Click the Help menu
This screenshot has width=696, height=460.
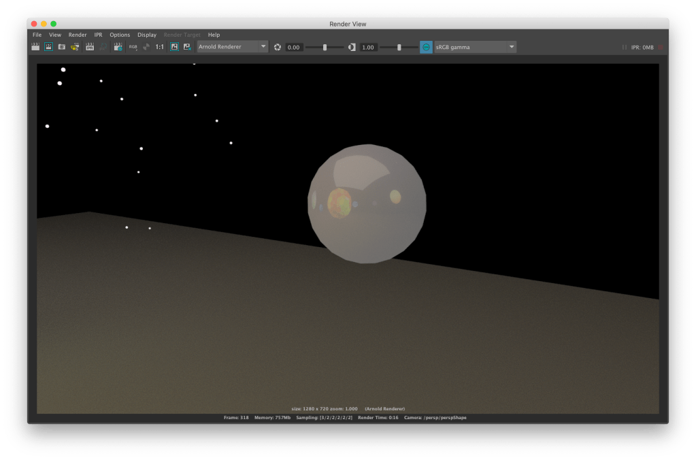pos(214,35)
